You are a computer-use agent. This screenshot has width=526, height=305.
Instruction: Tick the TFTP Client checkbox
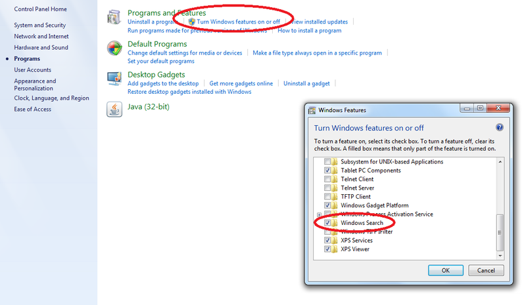[327, 197]
